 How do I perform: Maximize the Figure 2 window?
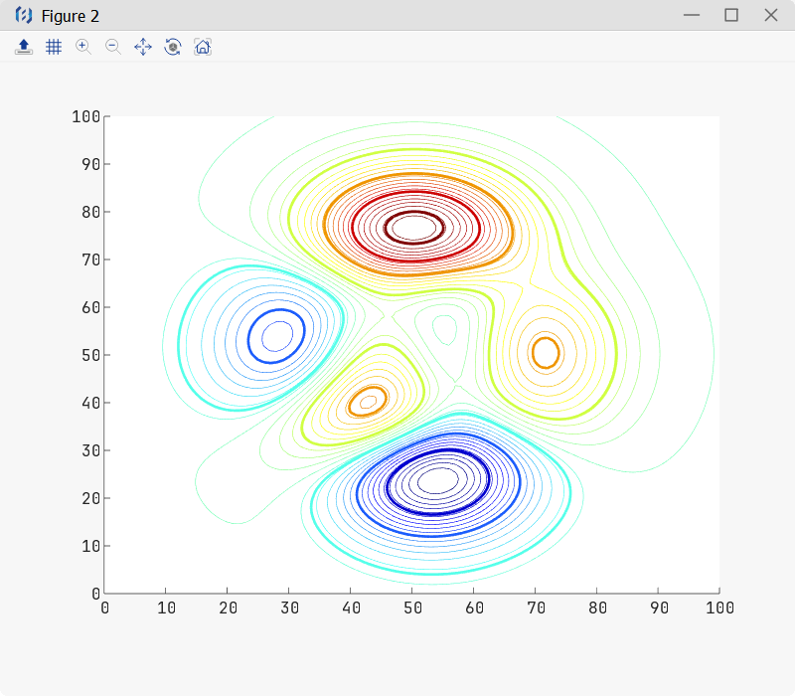pos(731,15)
